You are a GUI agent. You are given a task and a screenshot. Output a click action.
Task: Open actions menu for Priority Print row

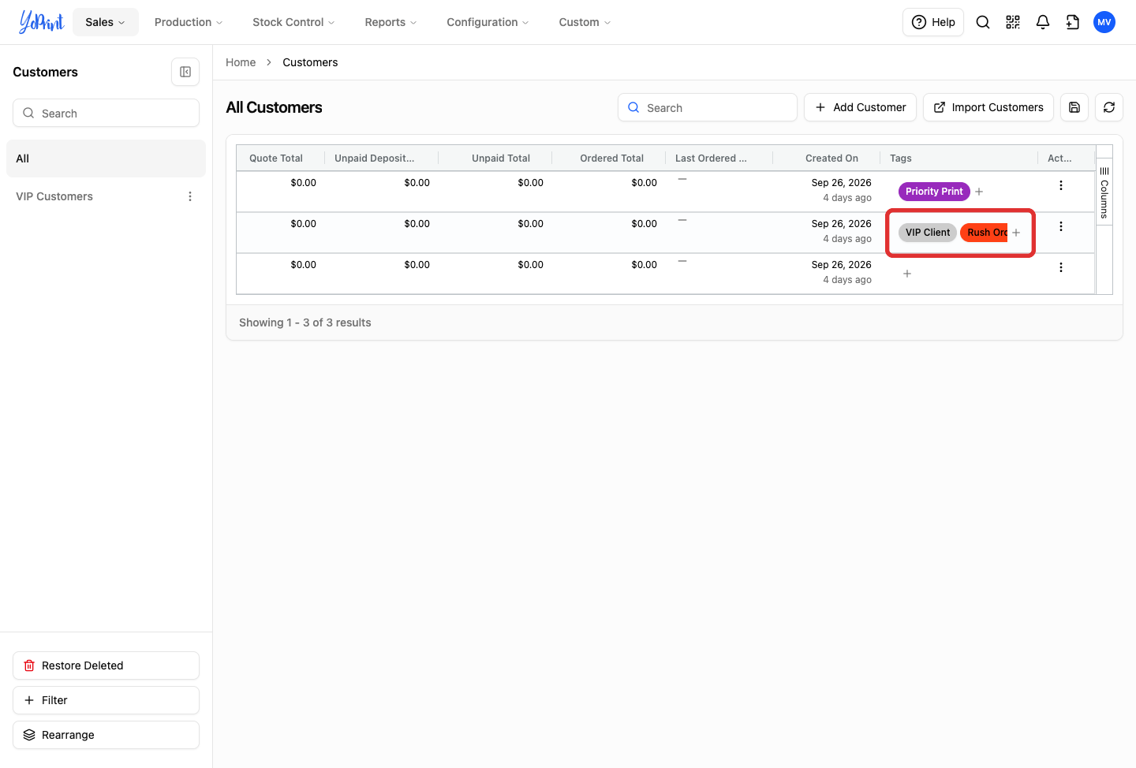[x=1061, y=185]
